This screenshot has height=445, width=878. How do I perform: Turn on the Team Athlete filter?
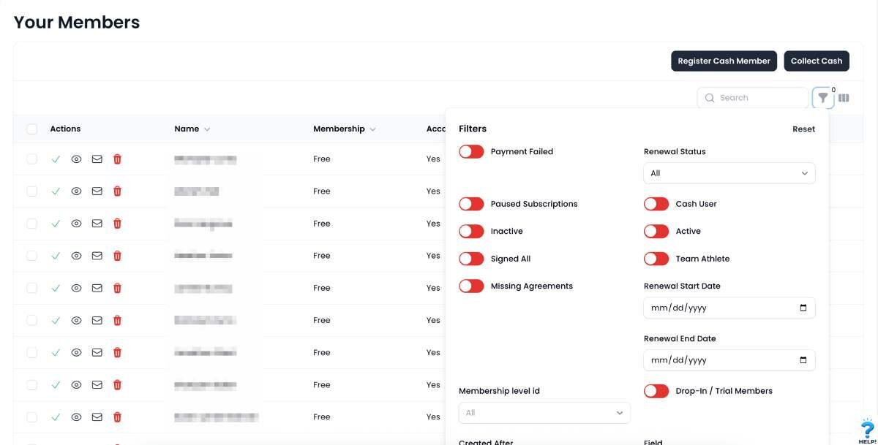(x=656, y=258)
